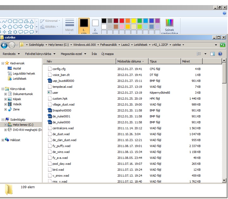Click the config.cfg file icon
The image size is (228, 199).
point(50,69)
